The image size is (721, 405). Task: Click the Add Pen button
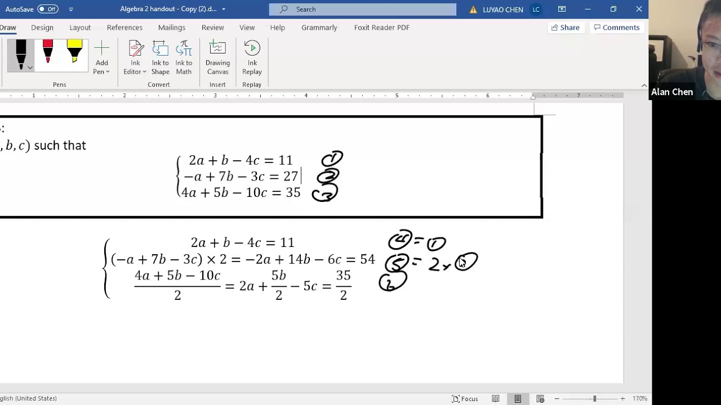point(101,57)
